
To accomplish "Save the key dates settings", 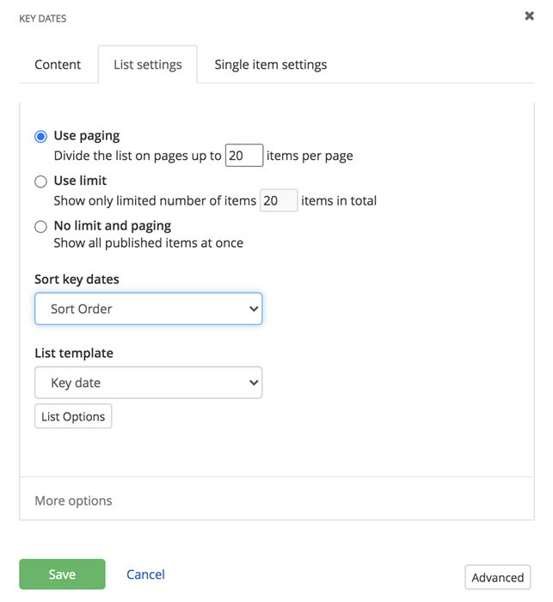I will [62, 574].
